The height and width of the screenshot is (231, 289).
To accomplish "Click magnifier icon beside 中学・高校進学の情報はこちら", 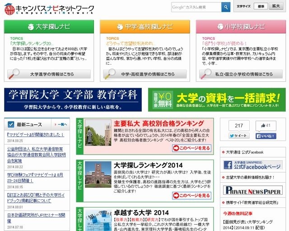I will [110, 74].
